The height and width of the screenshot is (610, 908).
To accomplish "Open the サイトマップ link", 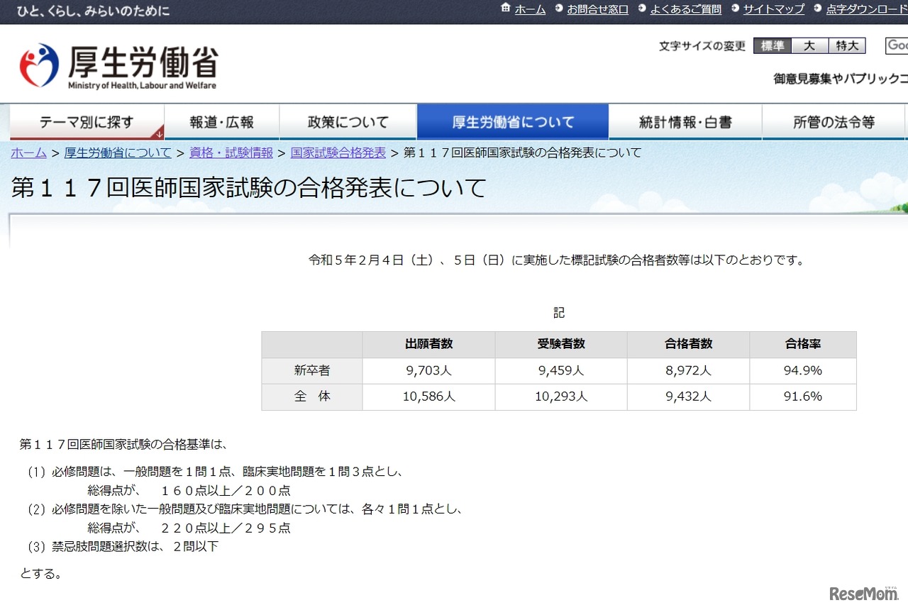I will click(773, 9).
